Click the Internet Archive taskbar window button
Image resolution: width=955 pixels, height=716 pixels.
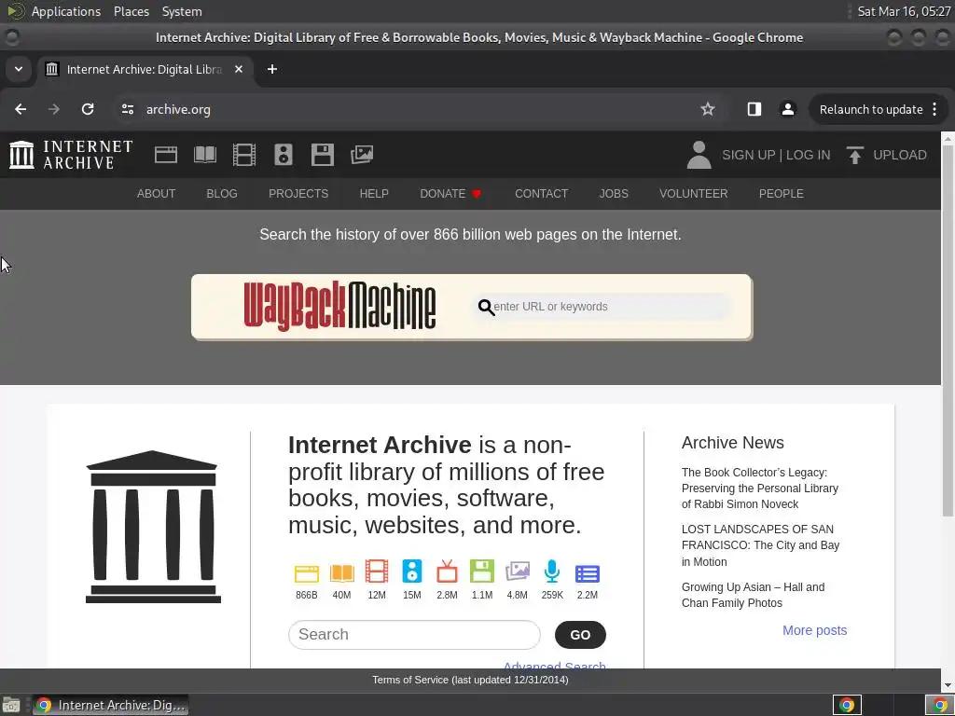tap(110, 705)
